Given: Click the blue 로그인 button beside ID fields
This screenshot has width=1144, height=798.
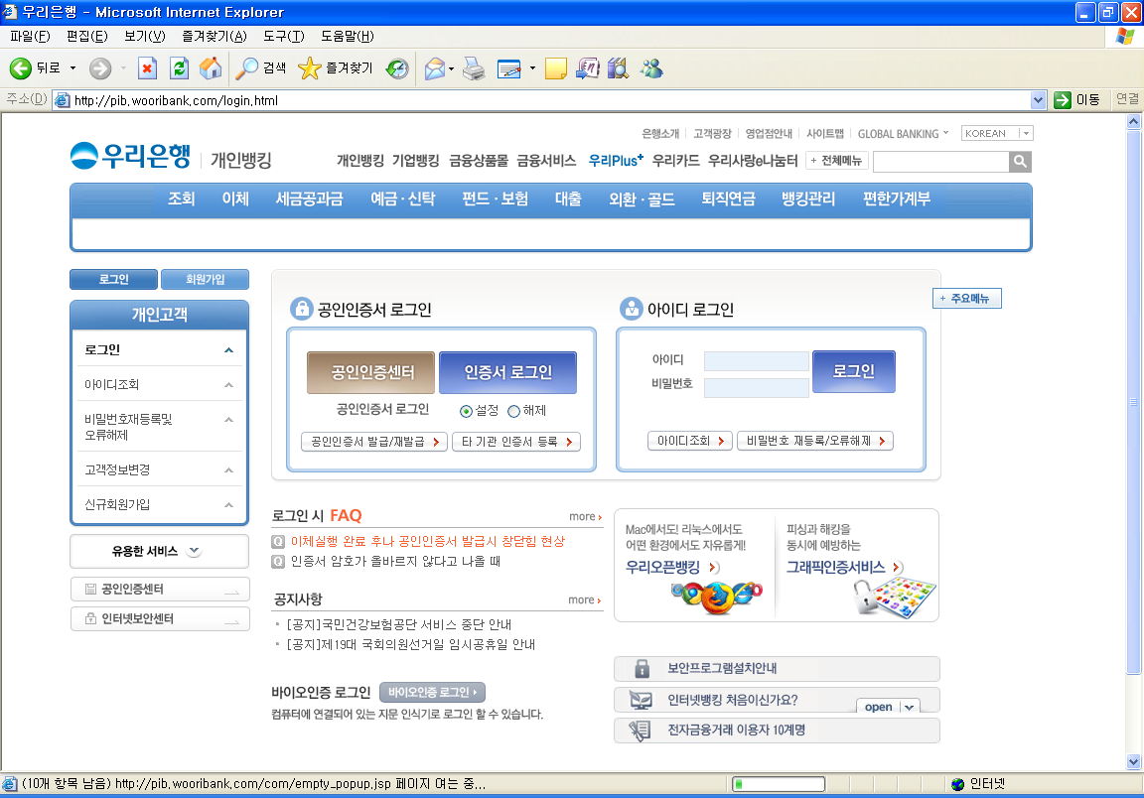Looking at the screenshot, I should (854, 371).
